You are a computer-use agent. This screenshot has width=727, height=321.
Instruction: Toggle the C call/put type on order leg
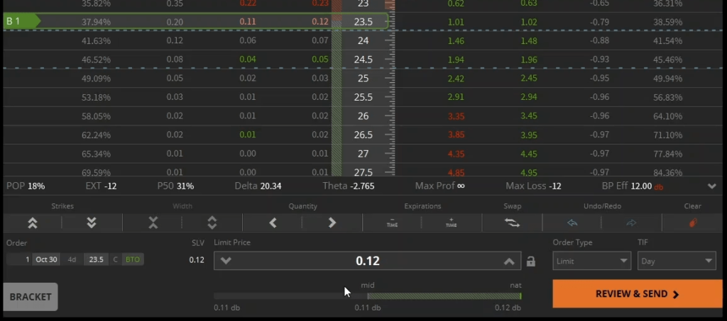pyautogui.click(x=116, y=259)
